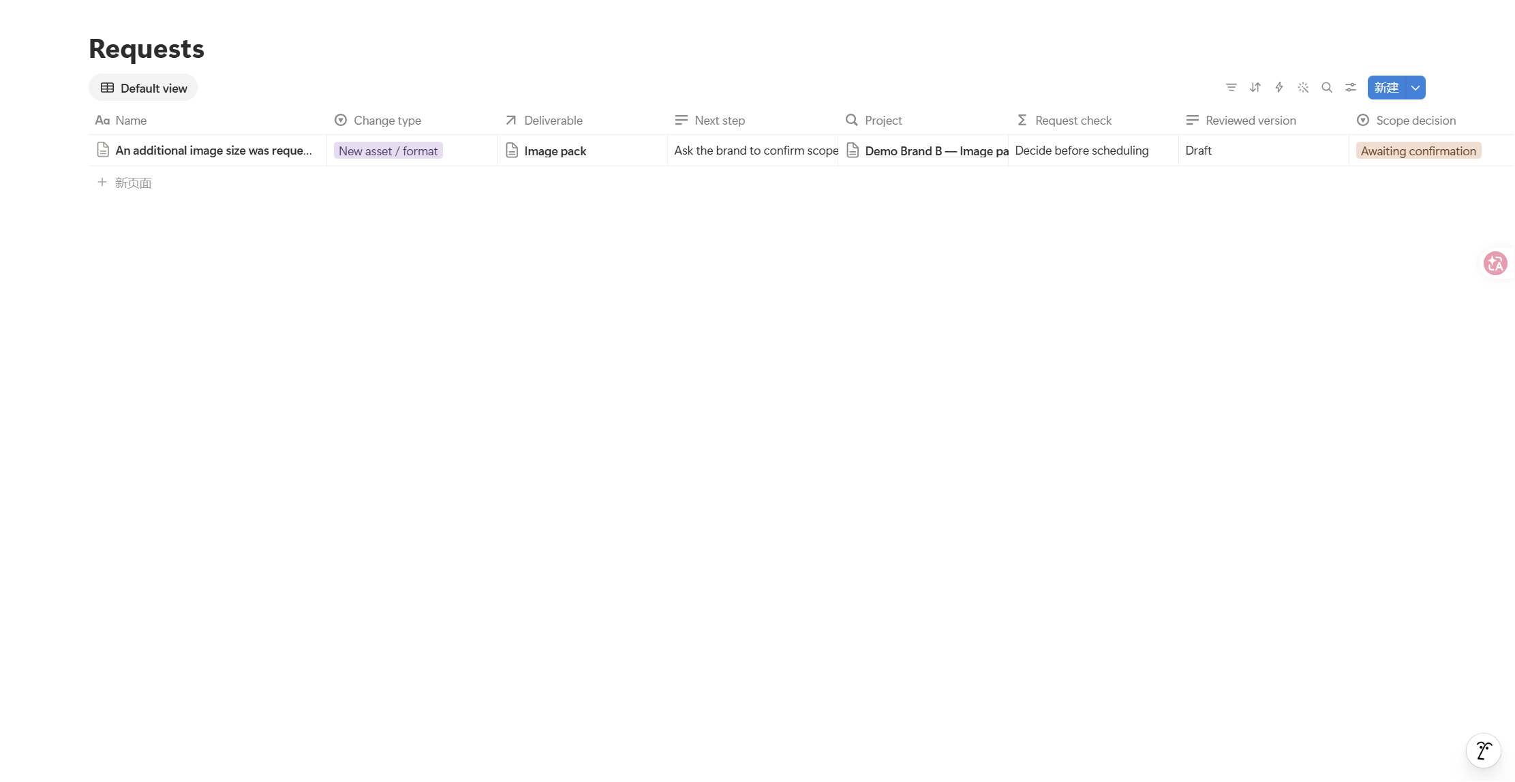Screen dimensions: 1515x782
Task: Click the plus icon beside 新页面
Action: click(x=102, y=182)
